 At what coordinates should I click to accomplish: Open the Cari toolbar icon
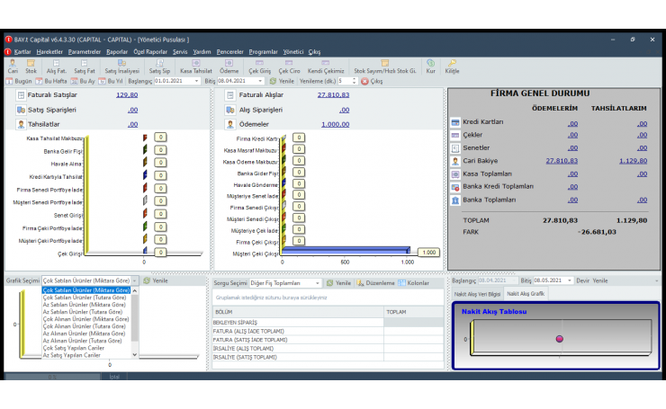coord(13,66)
